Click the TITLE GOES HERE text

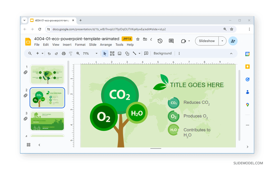point(197,85)
